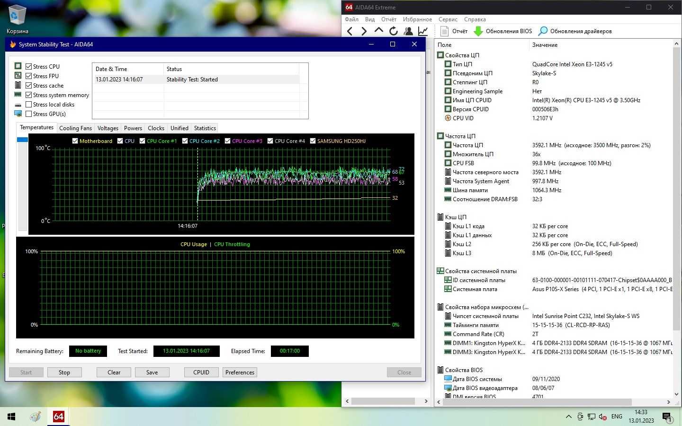This screenshot has height=426, width=682.
Task: Open the graph chart icon in AIDA64 toolbar
Action: [423, 31]
